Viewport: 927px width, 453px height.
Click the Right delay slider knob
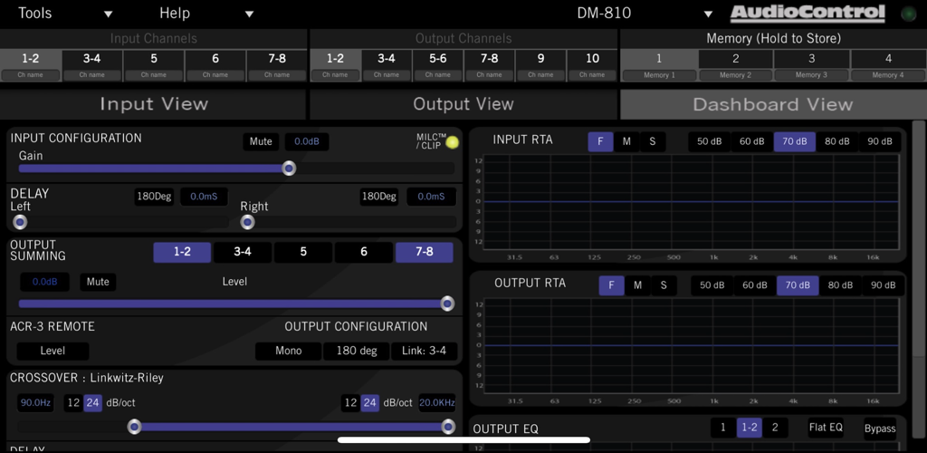click(248, 222)
